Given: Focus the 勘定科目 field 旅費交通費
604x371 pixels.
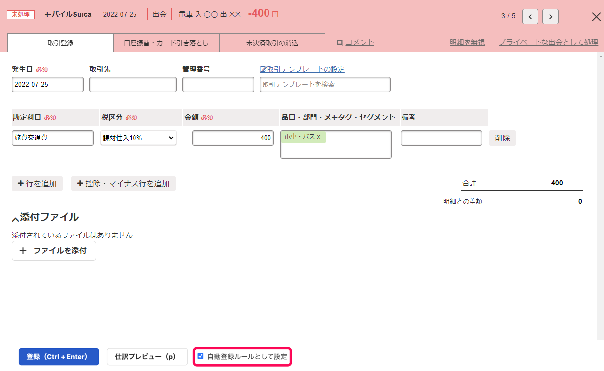Looking at the screenshot, I should (53, 138).
